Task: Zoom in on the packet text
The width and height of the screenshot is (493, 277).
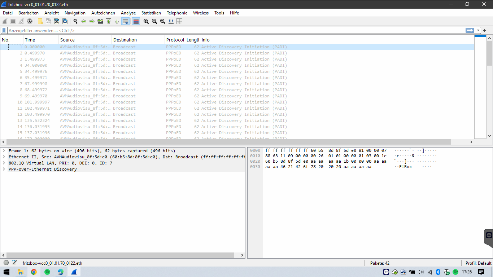Action: click(146, 21)
